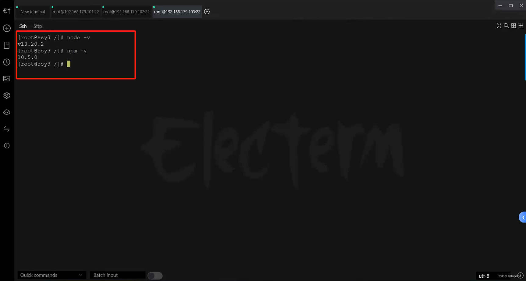
Task: Open terminal search magnifier icon
Action: [506, 26]
